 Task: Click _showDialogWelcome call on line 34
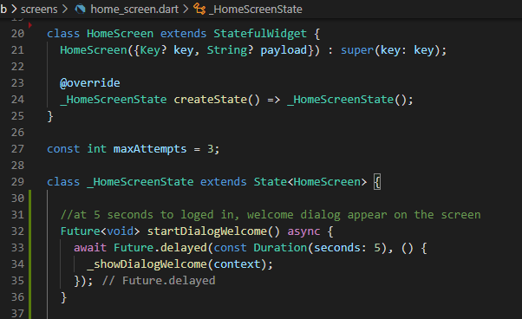pos(147,264)
